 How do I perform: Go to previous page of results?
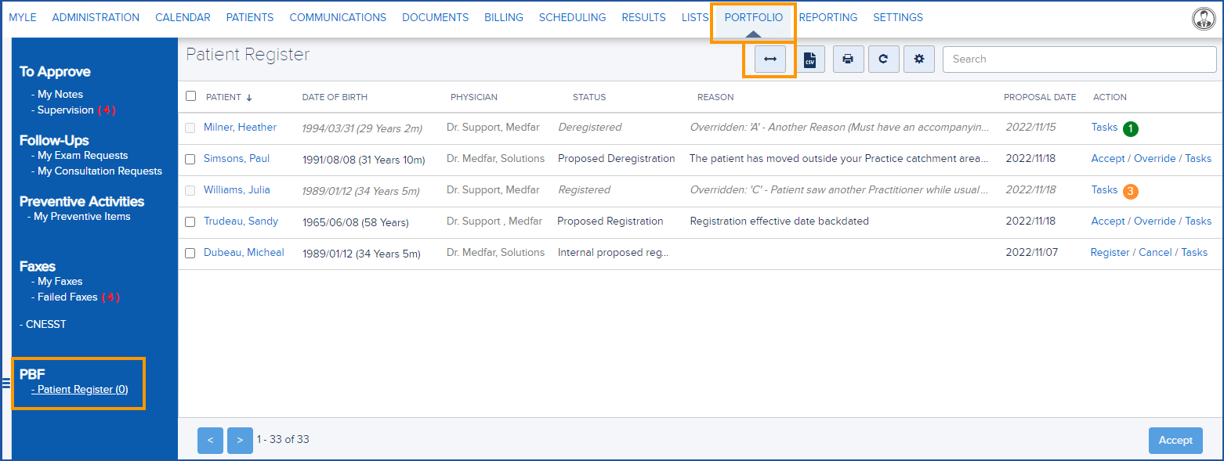(x=210, y=440)
